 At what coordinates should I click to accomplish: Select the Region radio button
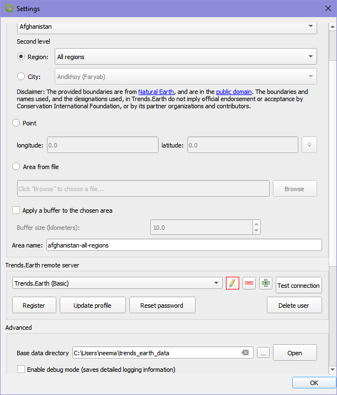coord(21,56)
